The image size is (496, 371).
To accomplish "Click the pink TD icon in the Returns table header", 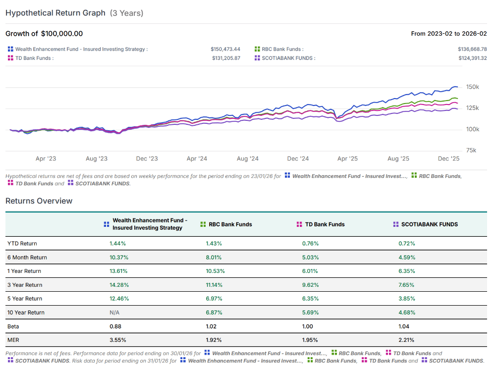I will click(x=299, y=224).
